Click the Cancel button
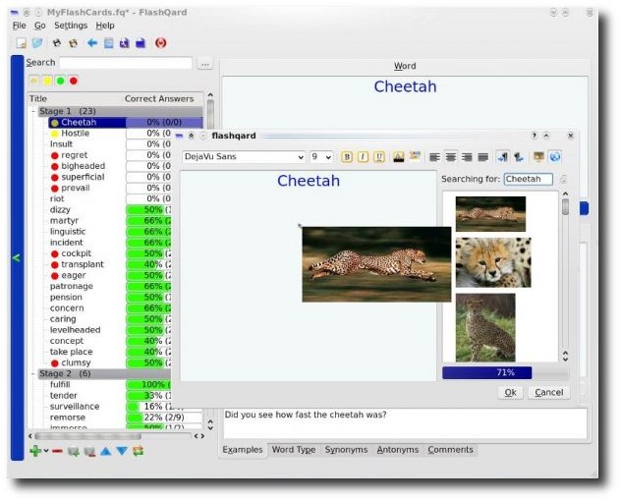 [x=548, y=393]
